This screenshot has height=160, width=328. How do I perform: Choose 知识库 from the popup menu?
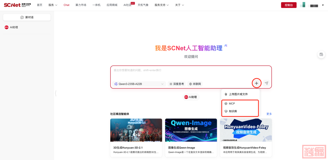pyautogui.click(x=233, y=111)
